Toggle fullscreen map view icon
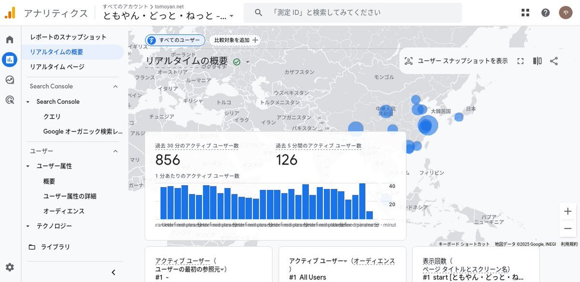The image size is (580, 282). coord(521,61)
